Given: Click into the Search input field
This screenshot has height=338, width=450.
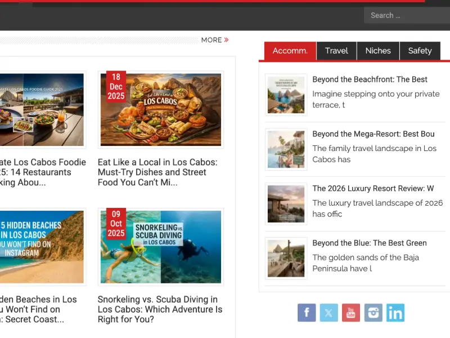Looking at the screenshot, I should [407, 15].
